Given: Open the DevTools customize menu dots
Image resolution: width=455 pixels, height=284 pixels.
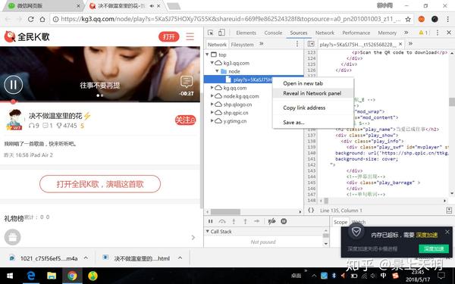Looking at the screenshot, I should pyautogui.click(x=438, y=33).
